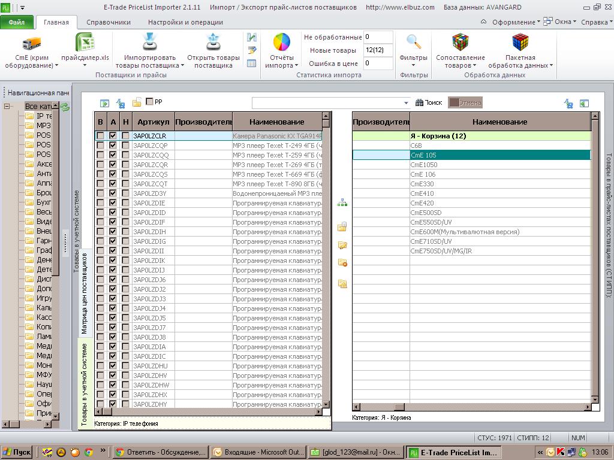Click the folder icon next to PP checkbox
The image size is (614, 460).
tap(136, 102)
